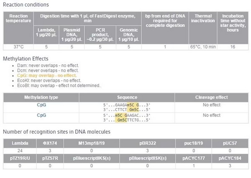The image size is (251, 178).
Task: Click the Thermal inactivation column header
Action: [x=203, y=28]
